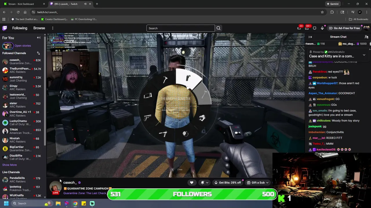Open the chat community users icon
This screenshot has height=208, width=371.
coord(366,37)
